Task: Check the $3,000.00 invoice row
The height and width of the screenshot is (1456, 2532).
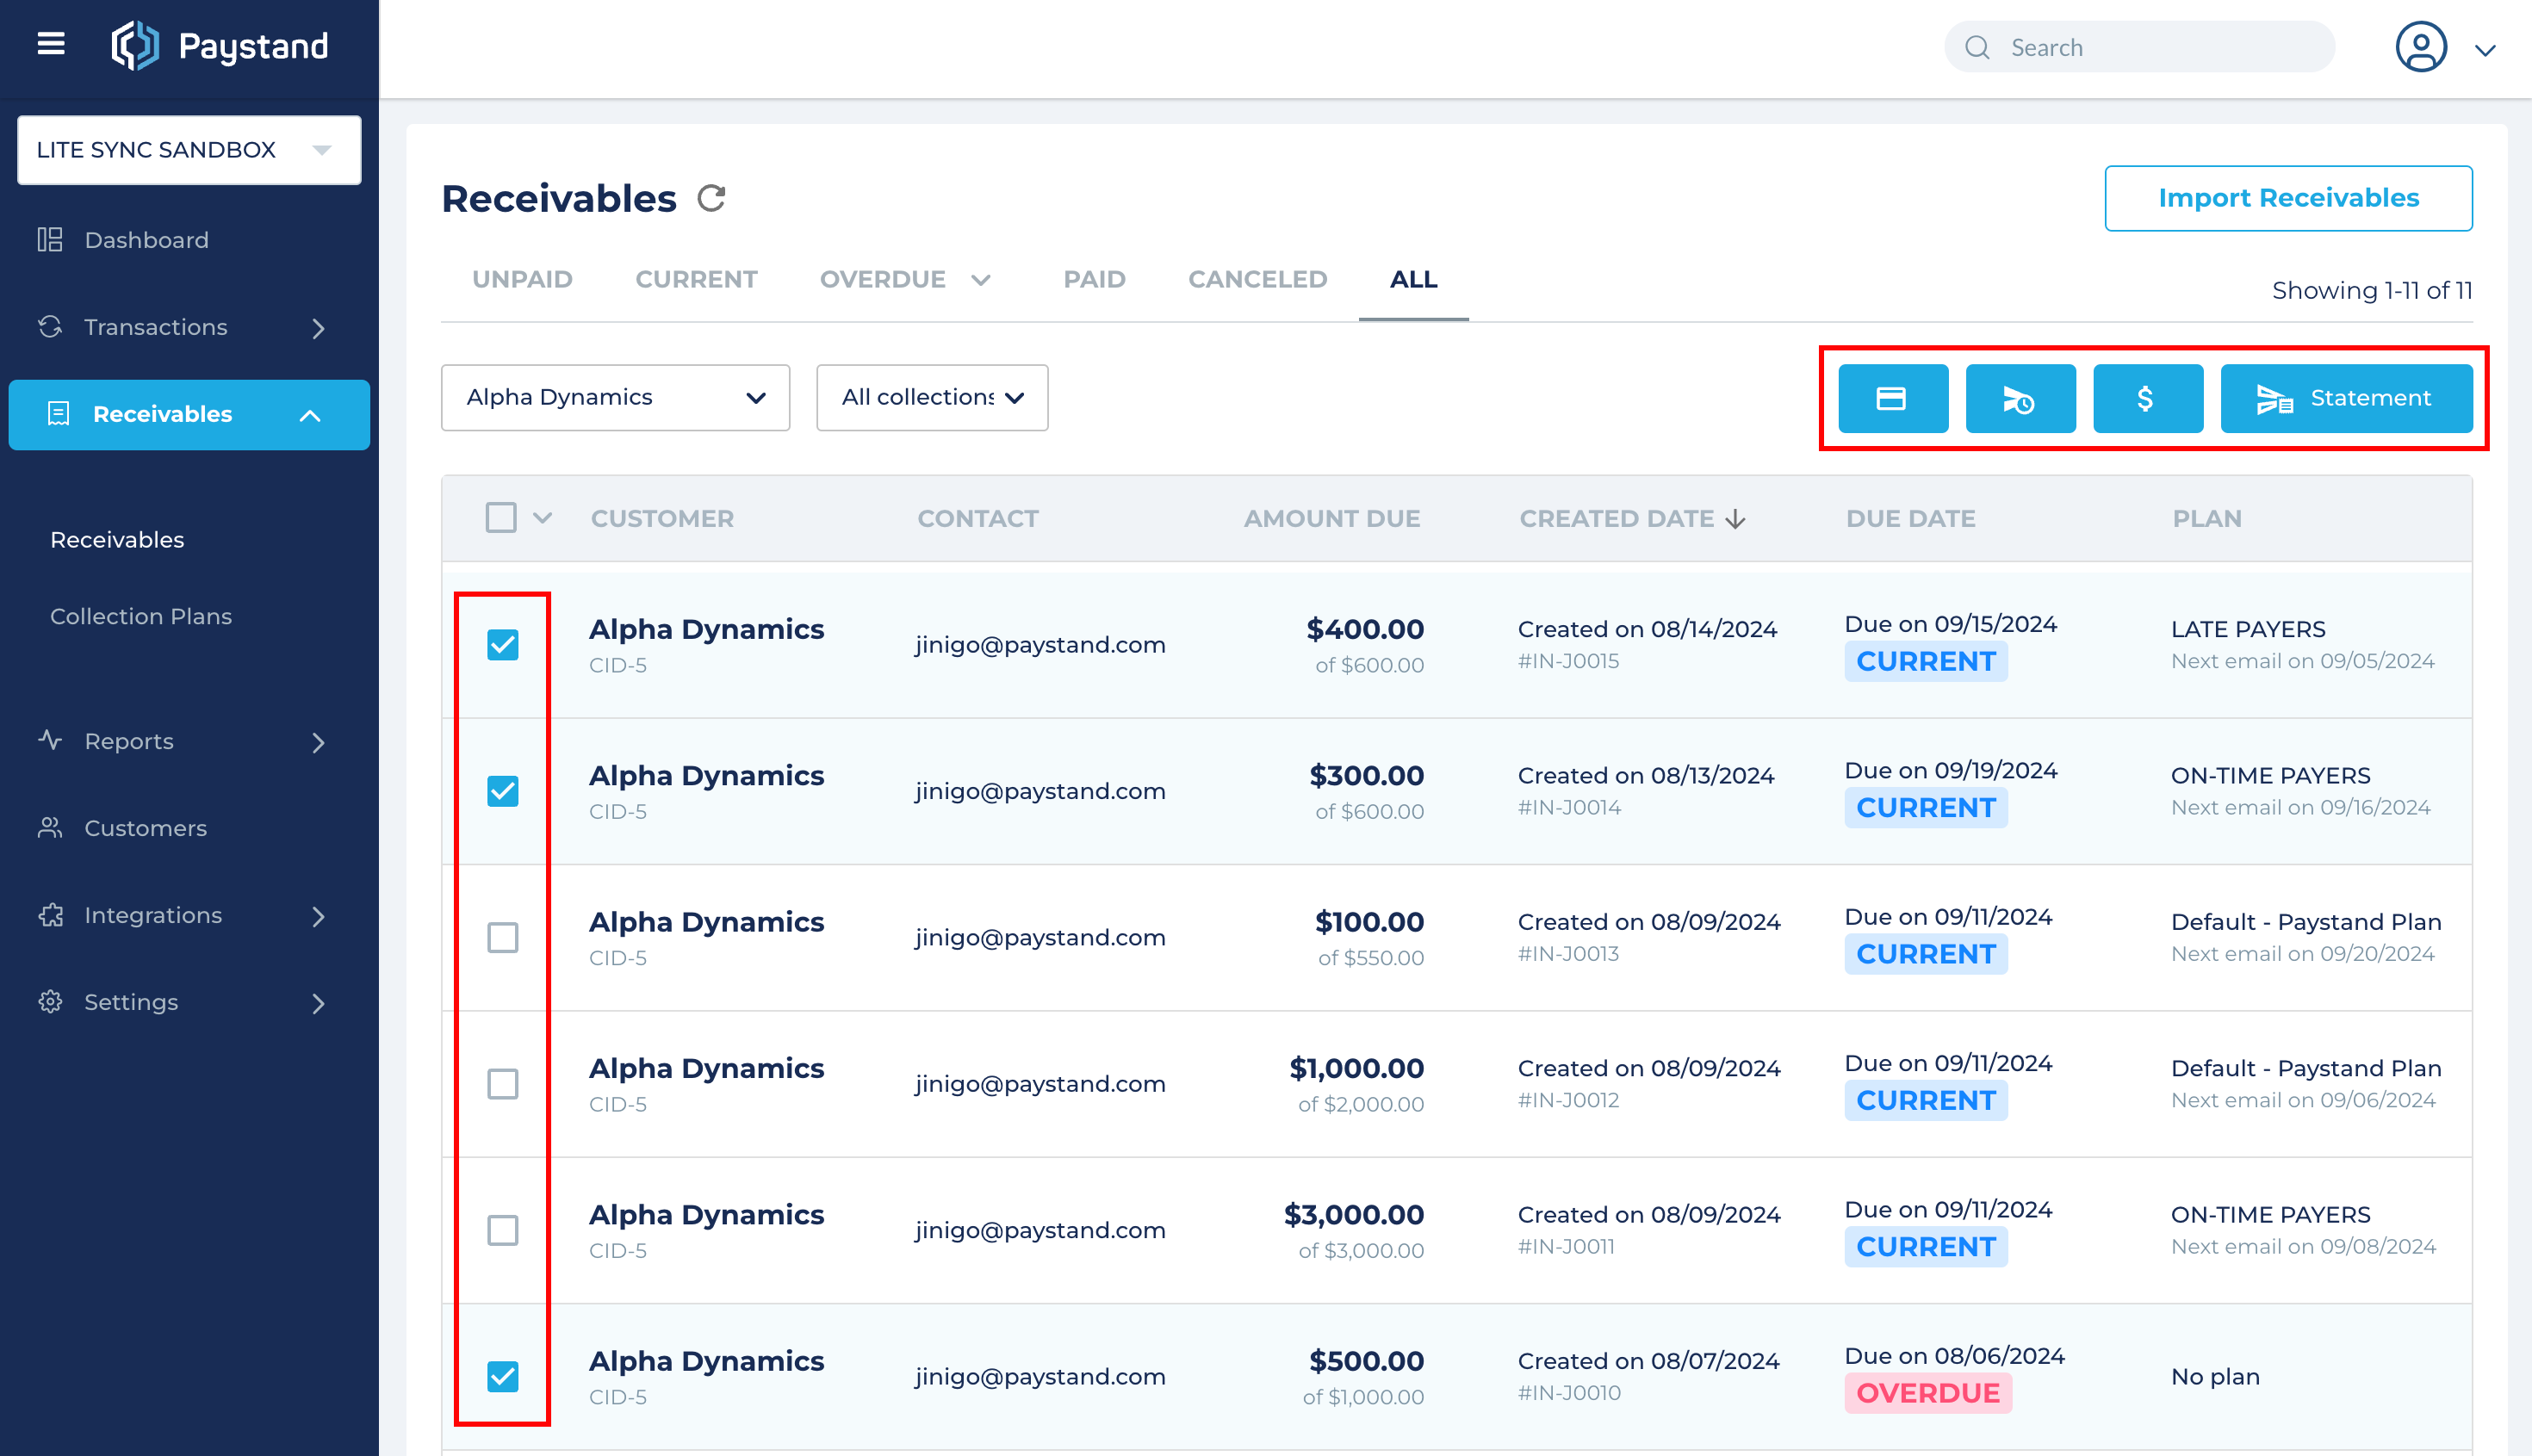Action: click(503, 1230)
